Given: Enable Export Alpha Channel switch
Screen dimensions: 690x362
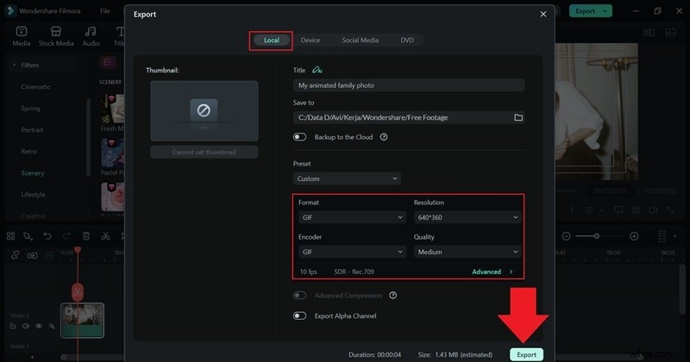Looking at the screenshot, I should (x=300, y=316).
